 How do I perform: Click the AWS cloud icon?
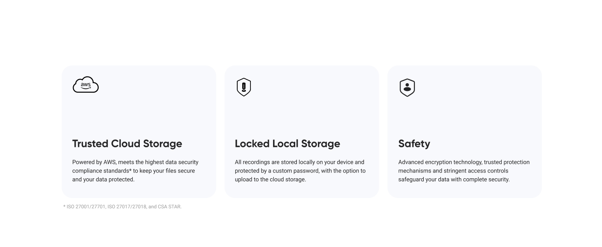86,85
